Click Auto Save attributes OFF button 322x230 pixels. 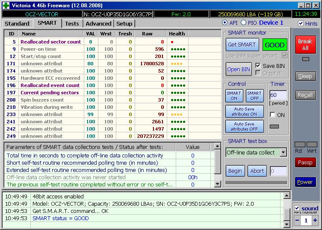pos(244,126)
